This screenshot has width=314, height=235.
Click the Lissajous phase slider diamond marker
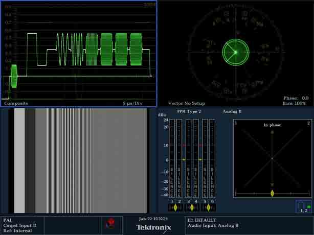[x=272, y=193]
